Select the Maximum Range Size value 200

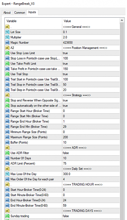(91, 137)
